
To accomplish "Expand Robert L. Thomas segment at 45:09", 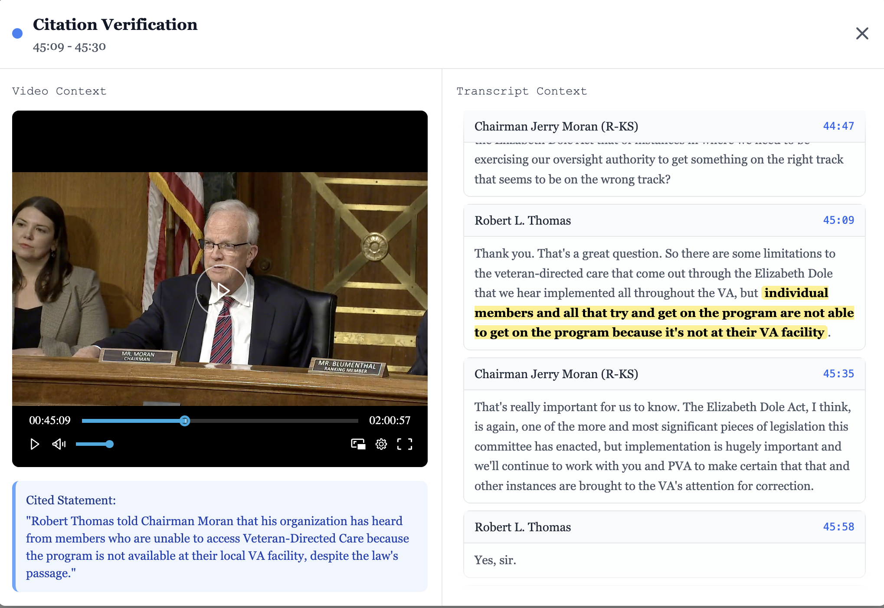I will click(x=662, y=220).
